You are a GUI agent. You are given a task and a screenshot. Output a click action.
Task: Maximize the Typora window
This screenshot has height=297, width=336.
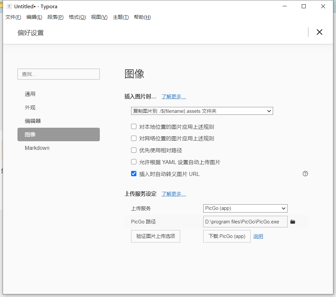(x=304, y=7)
